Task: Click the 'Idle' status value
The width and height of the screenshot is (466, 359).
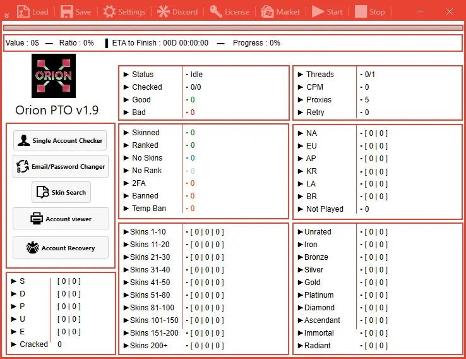Action: click(x=196, y=75)
